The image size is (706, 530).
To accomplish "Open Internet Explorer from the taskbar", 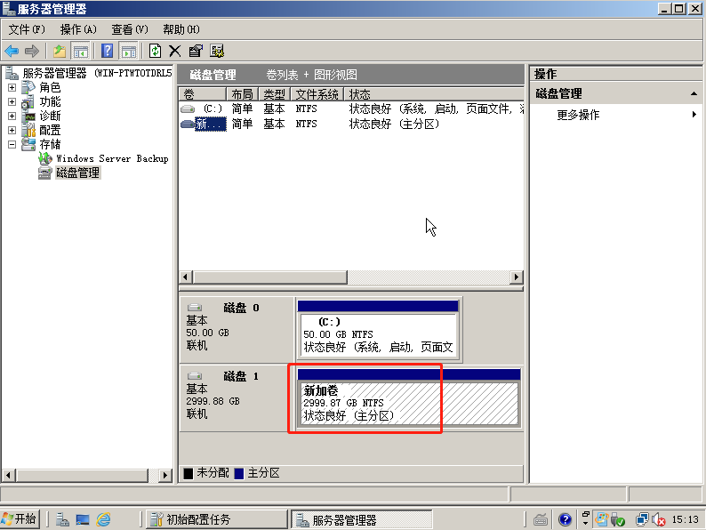I will (x=104, y=519).
